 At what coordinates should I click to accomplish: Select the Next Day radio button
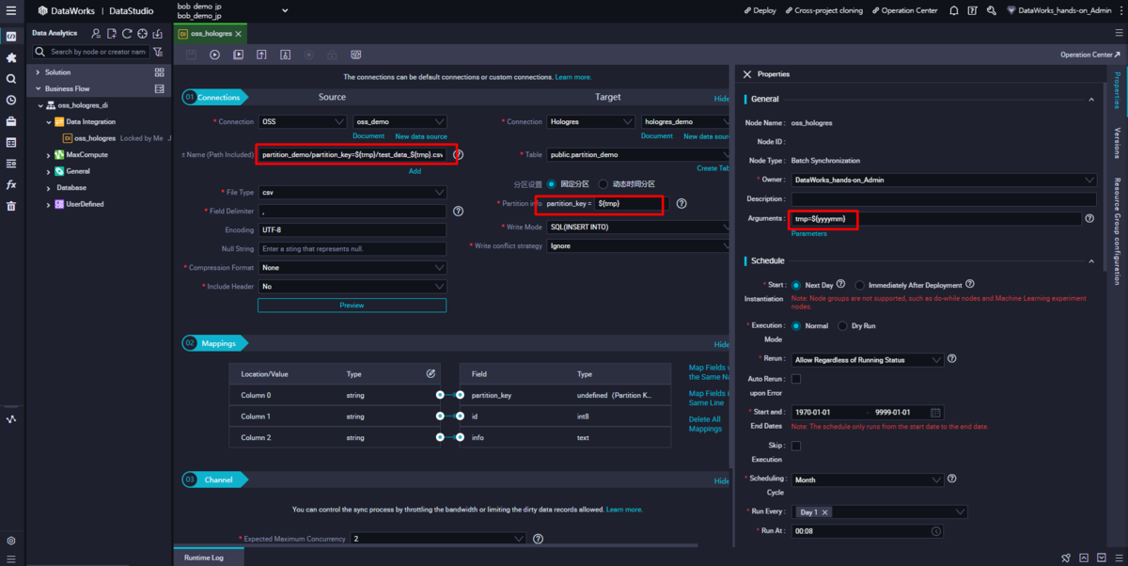click(x=796, y=285)
